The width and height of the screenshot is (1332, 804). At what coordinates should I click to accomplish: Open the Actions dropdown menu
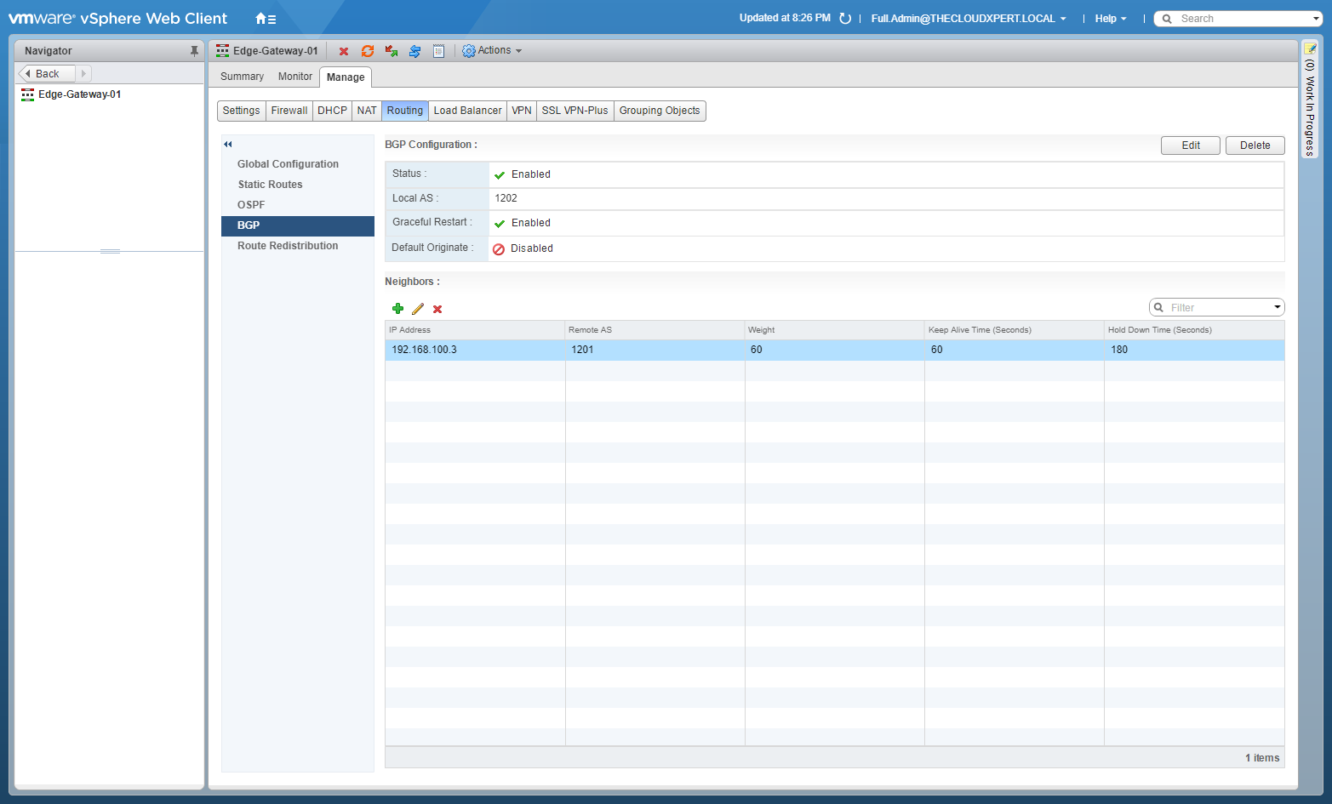(493, 51)
